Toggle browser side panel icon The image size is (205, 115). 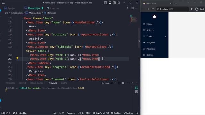(192, 9)
